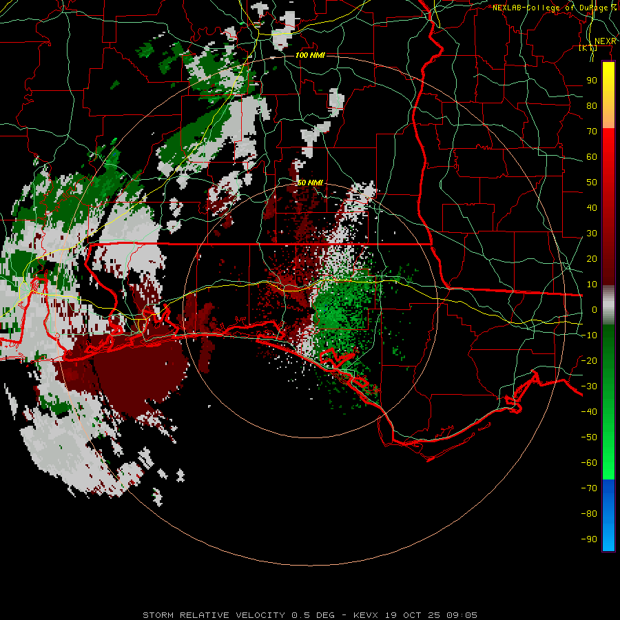Click the 60 value on velocity scale
Image resolution: width=620 pixels, height=620 pixels.
592,157
